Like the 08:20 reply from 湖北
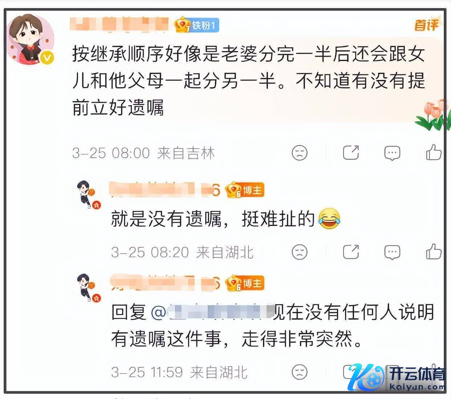451x399 pixels. click(434, 251)
